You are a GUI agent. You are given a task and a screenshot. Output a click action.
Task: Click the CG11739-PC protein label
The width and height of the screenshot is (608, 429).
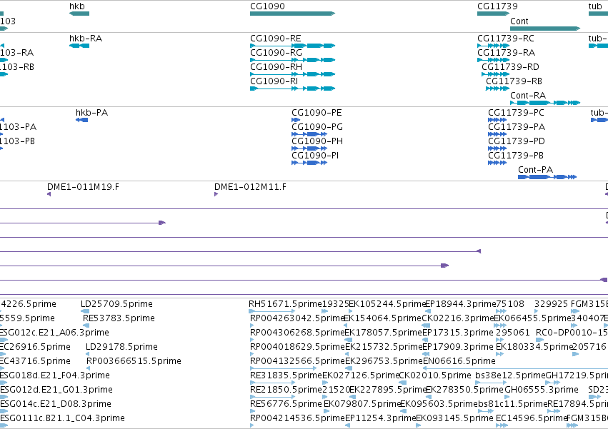(516, 112)
